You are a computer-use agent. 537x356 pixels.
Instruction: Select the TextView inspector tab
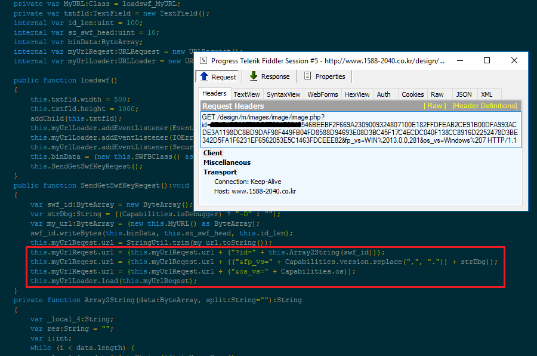pyautogui.click(x=246, y=94)
